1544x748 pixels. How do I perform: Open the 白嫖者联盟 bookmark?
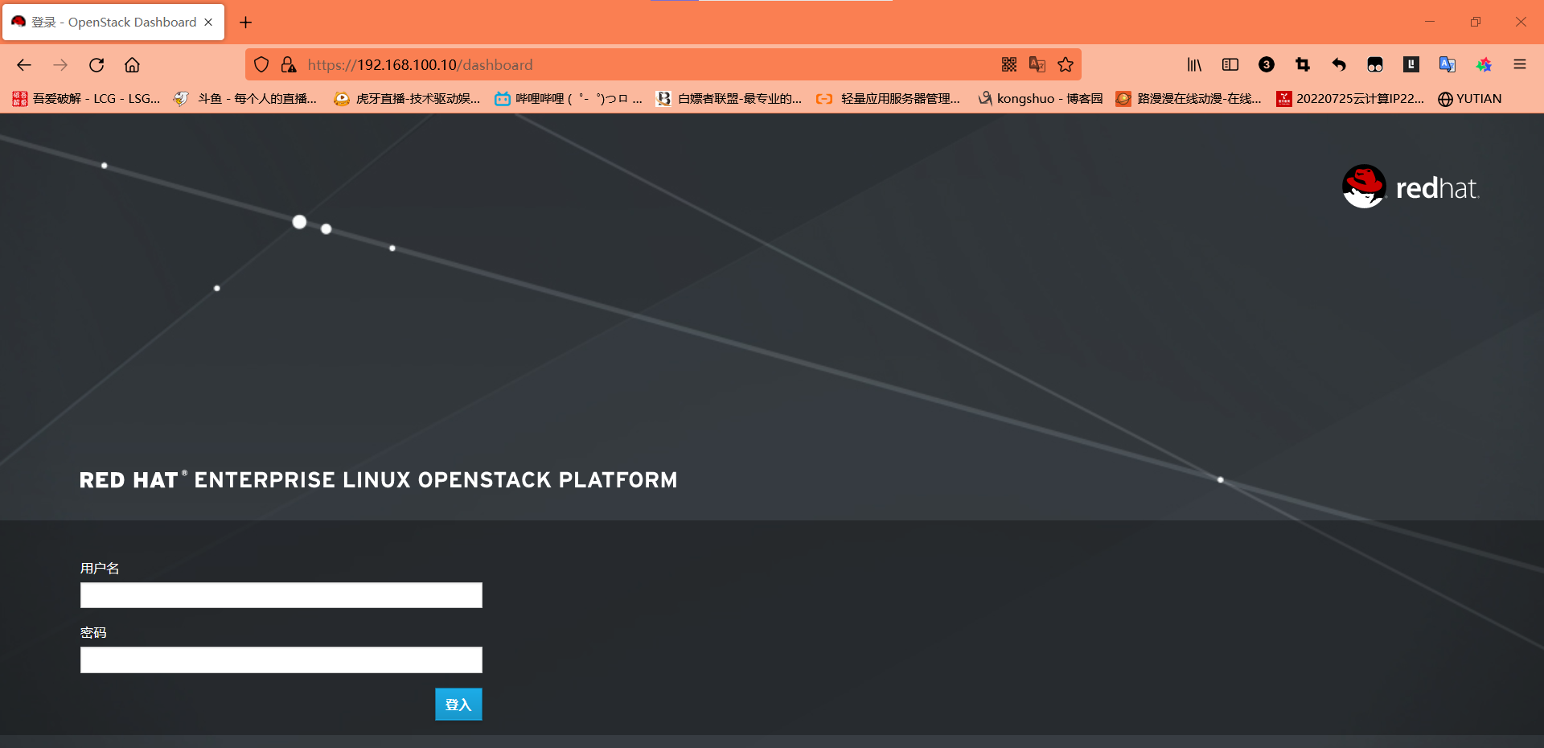click(x=729, y=99)
